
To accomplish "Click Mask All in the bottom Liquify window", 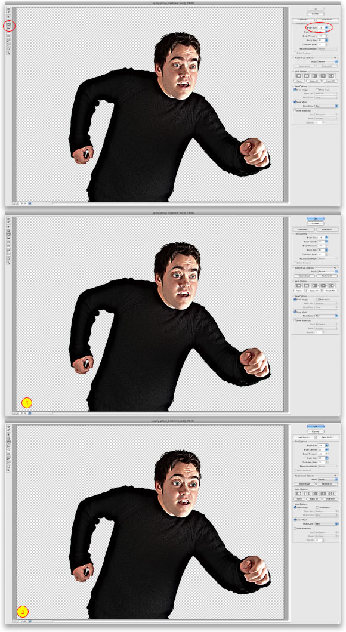I will [x=314, y=498].
